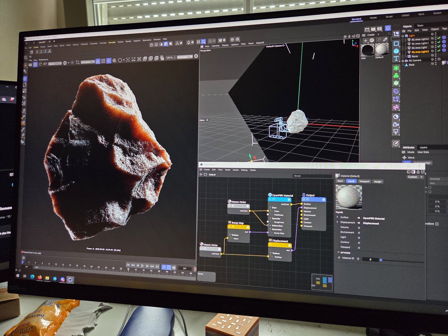Image resolution: width=448 pixels, height=336 pixels.
Task: Expand the Surface input row
Action: click(x=337, y=217)
